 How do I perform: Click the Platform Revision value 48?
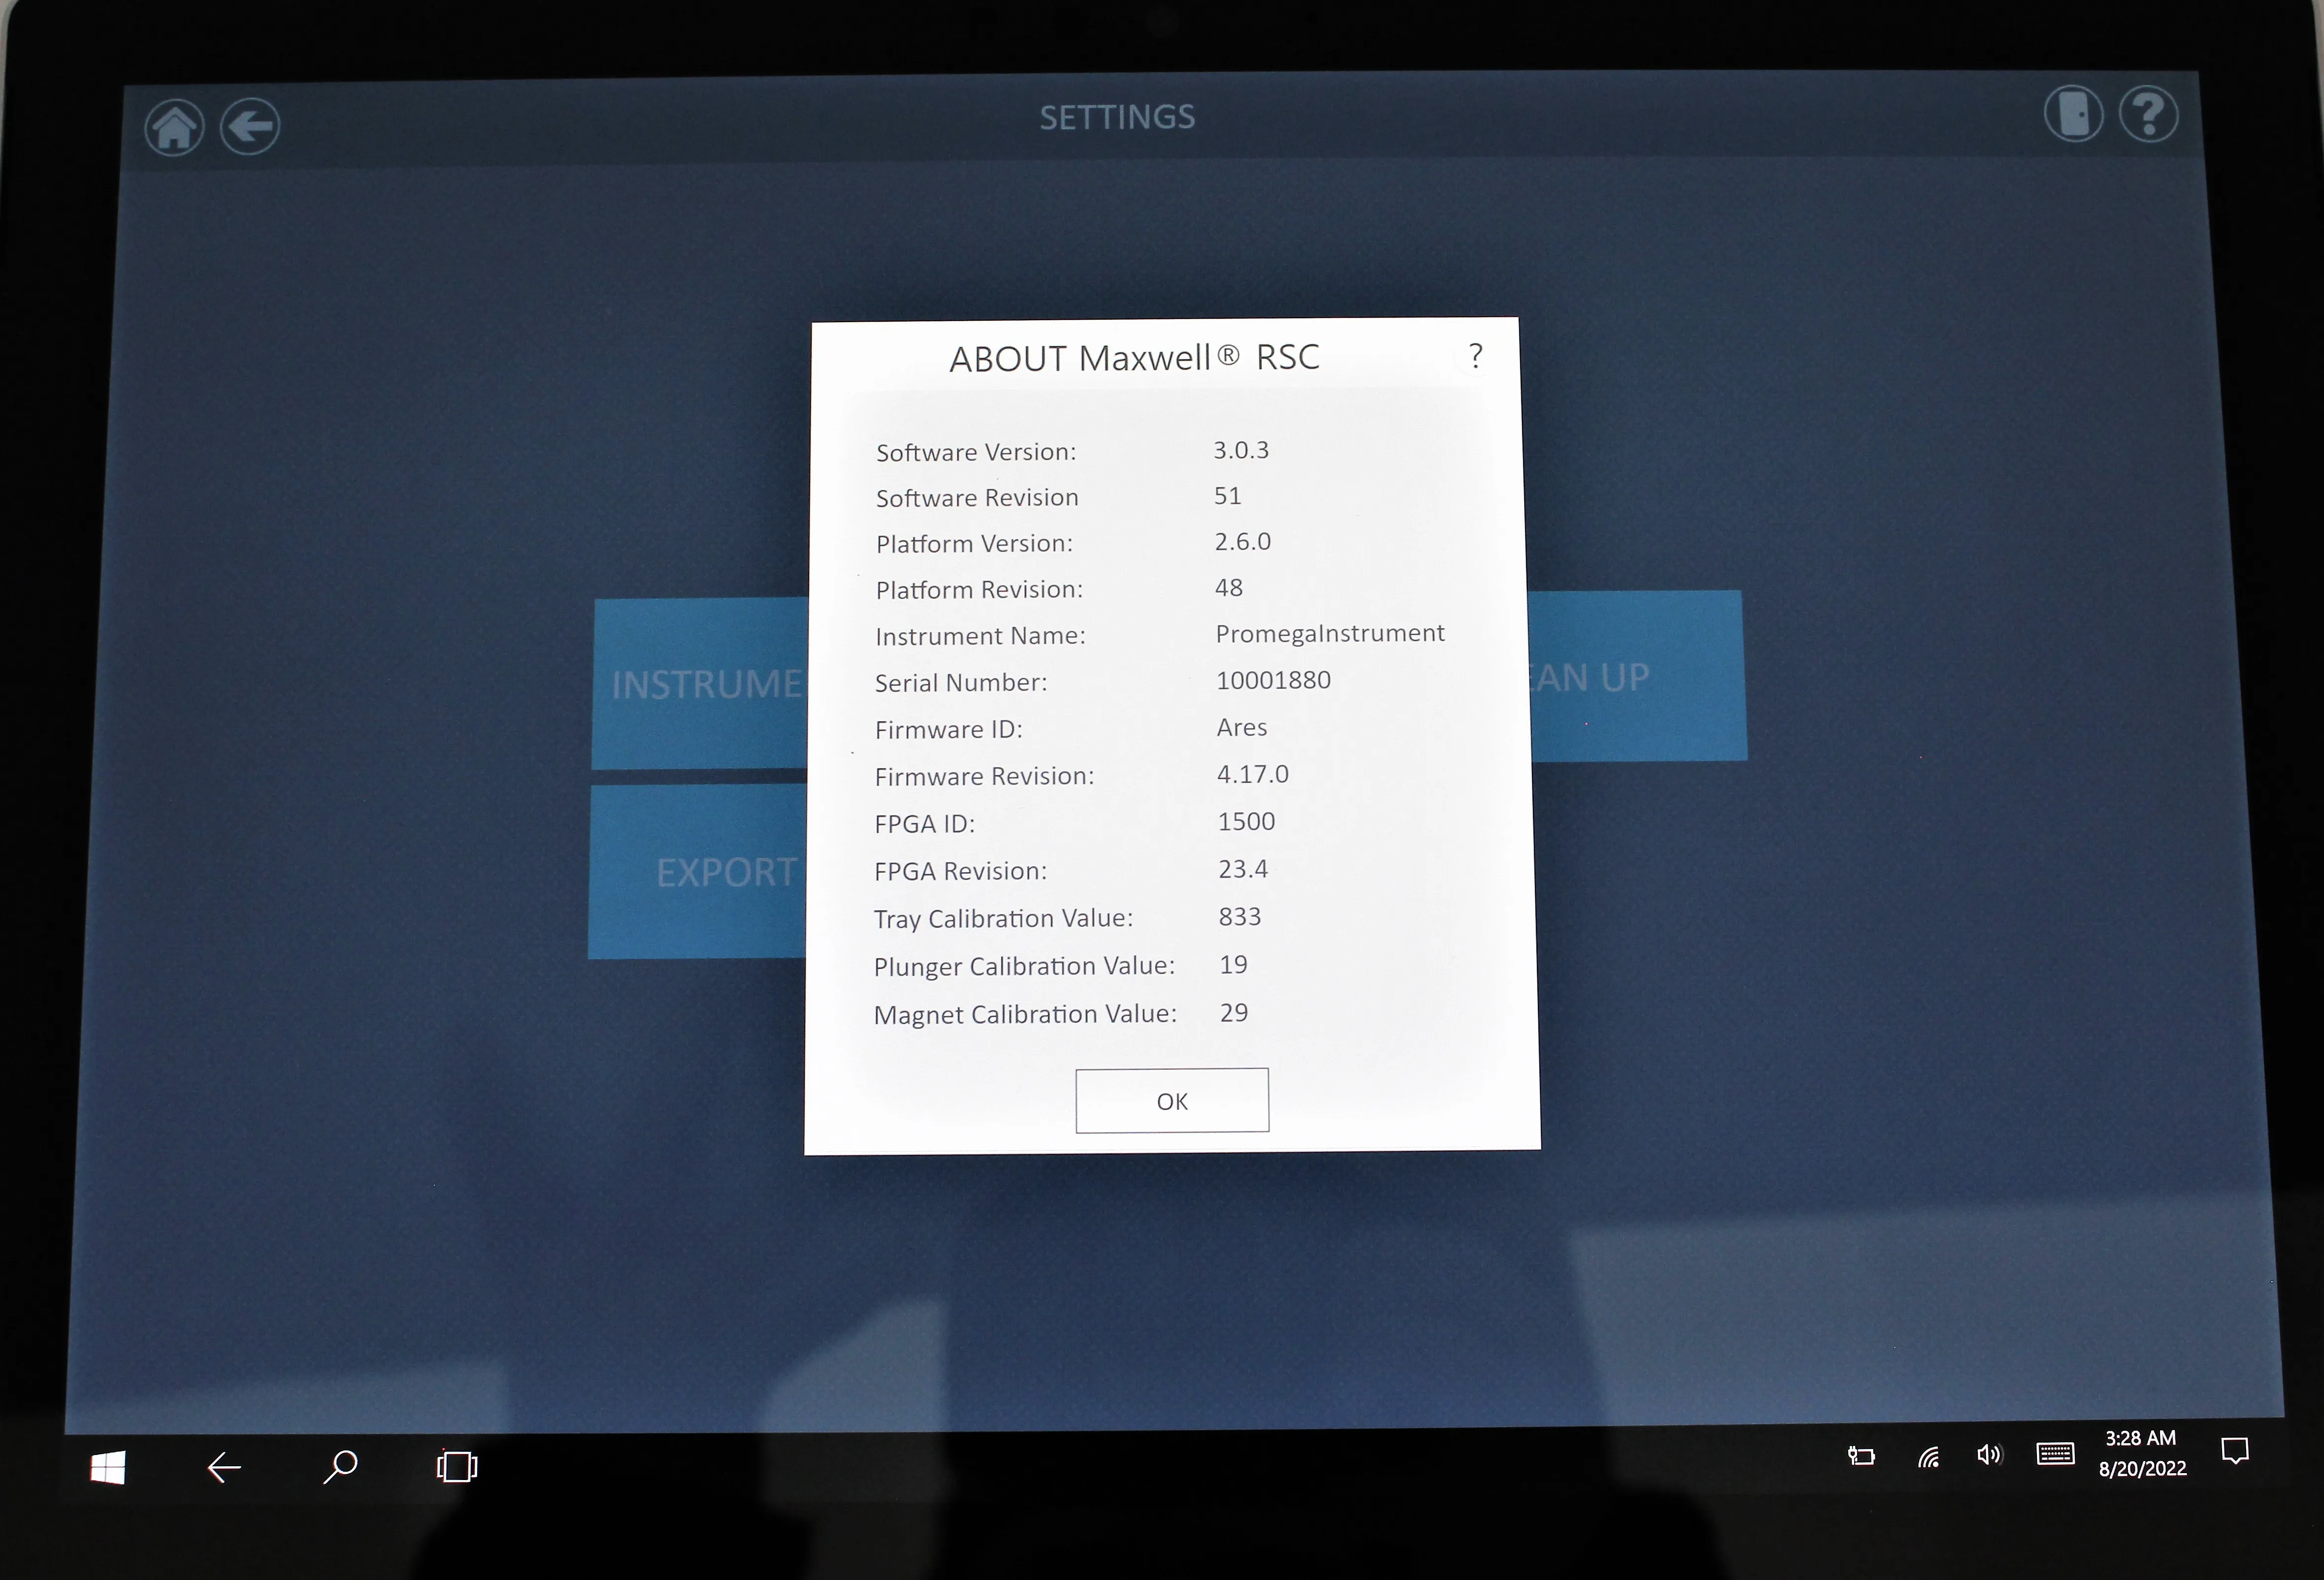pos(1228,588)
